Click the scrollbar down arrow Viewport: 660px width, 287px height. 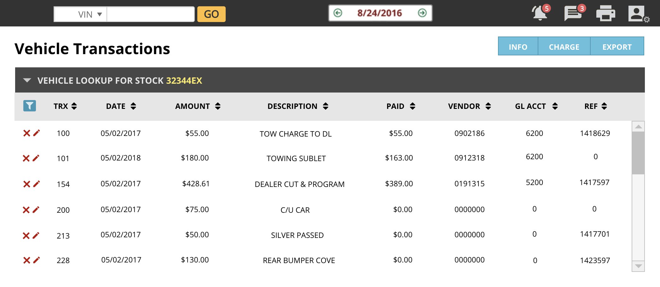point(638,266)
